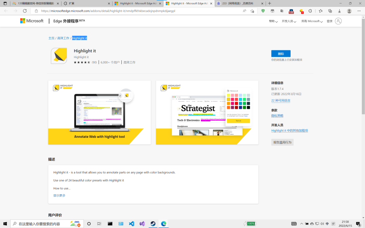The image size is (365, 228).
Task: Open Steam from the taskbar
Action: pyautogui.click(x=153, y=224)
